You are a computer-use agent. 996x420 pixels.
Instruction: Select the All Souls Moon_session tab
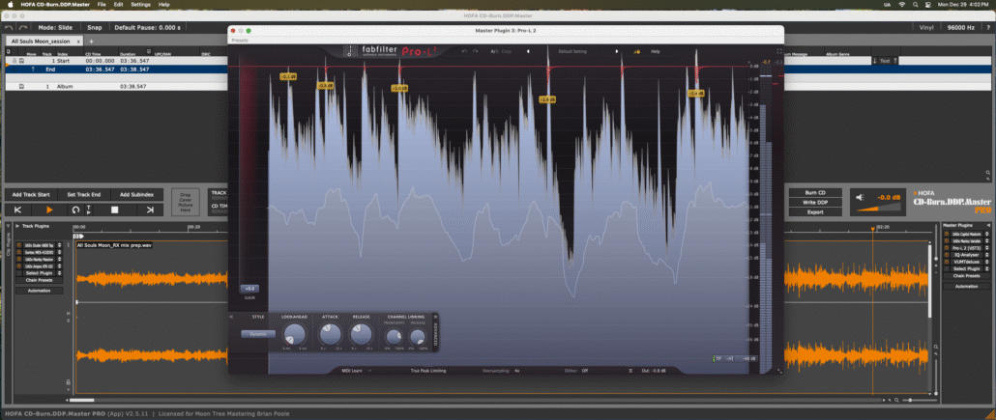point(41,41)
